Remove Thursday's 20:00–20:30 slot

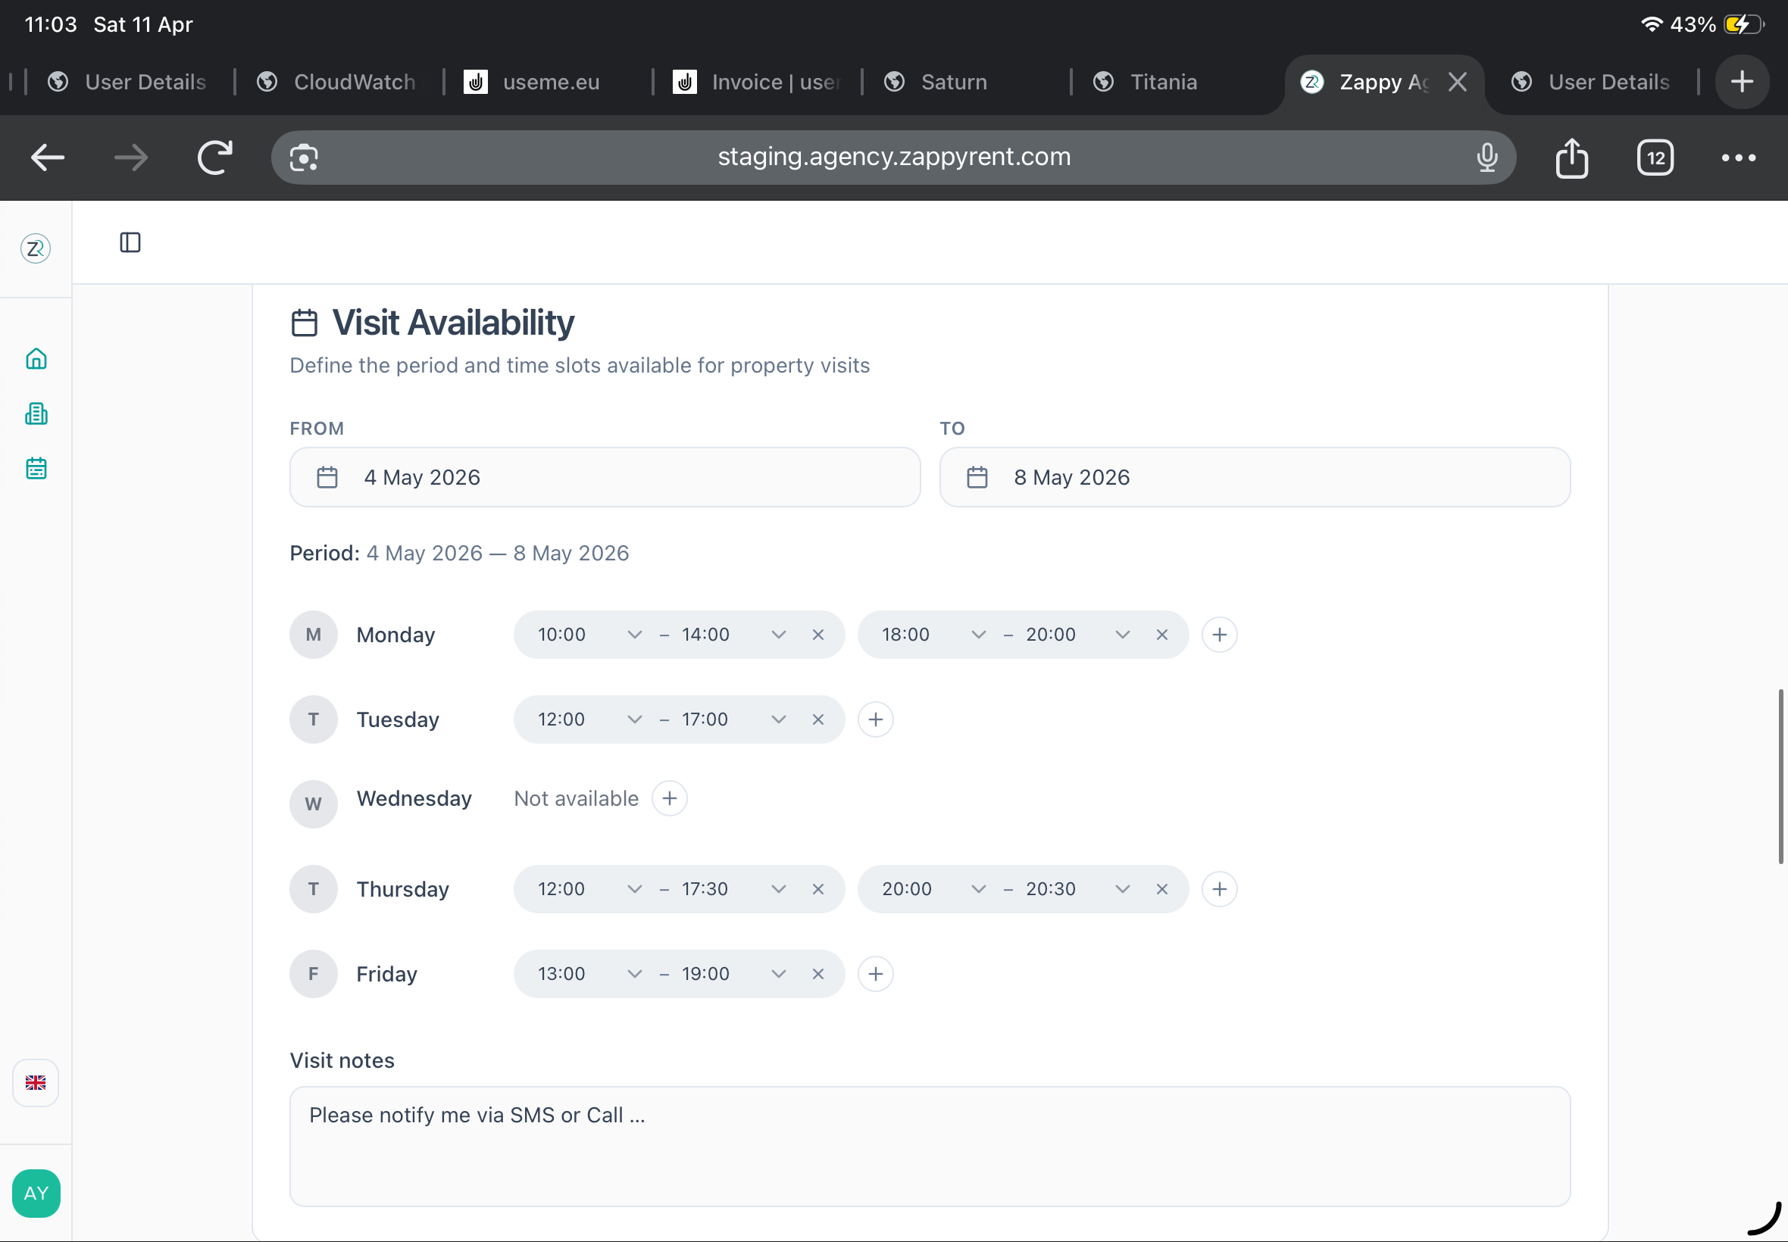[1161, 890]
